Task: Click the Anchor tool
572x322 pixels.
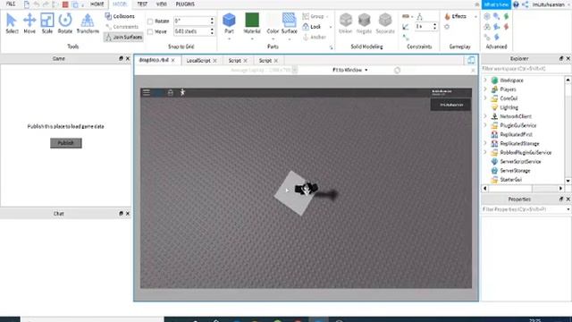Action: pyautogui.click(x=315, y=38)
